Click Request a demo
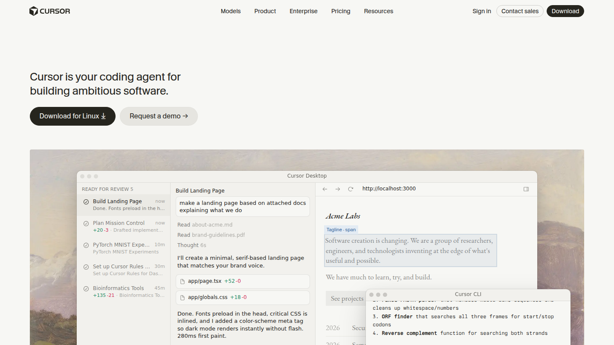Screen dimensions: 614x345 pyautogui.click(x=159, y=116)
